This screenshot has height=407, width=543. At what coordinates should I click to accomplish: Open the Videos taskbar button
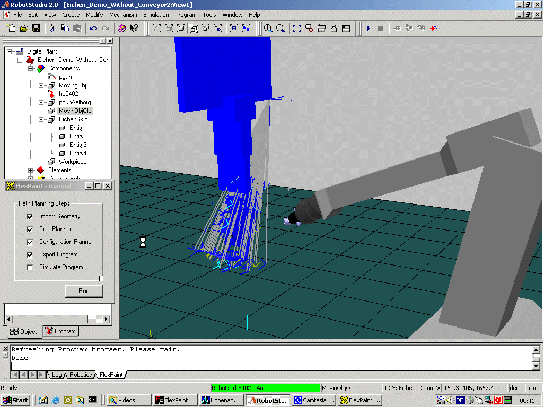(129, 400)
